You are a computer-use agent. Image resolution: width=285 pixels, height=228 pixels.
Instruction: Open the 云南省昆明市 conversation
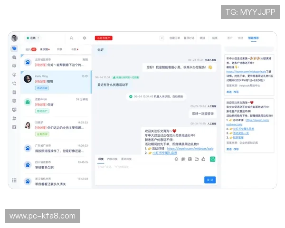[x=56, y=62]
